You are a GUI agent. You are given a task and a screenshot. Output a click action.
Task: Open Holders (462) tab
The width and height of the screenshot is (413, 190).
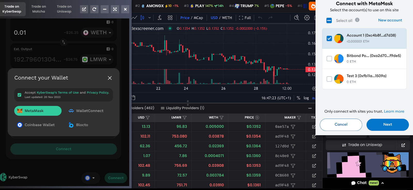click(x=143, y=108)
